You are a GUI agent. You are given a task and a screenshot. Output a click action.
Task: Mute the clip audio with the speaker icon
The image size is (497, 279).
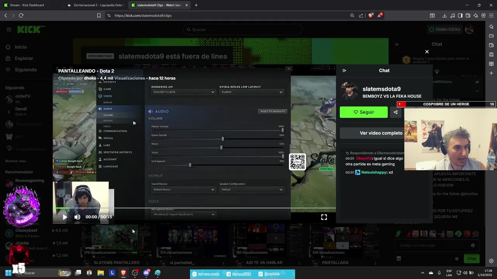(77, 217)
